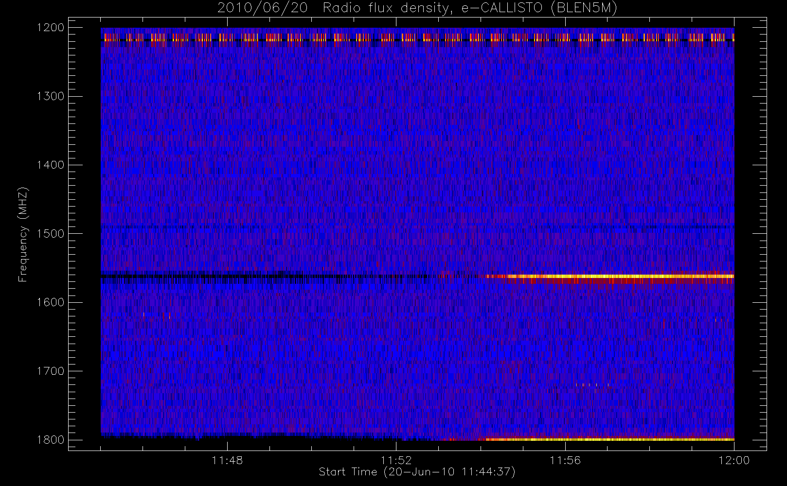Select the 1200 frequency tick label
Screen dimensions: 787x486
[x=51, y=28]
